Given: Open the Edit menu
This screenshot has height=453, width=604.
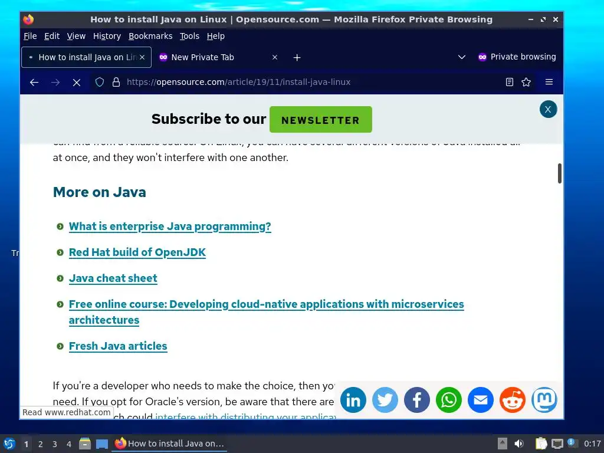Looking at the screenshot, I should 52,36.
